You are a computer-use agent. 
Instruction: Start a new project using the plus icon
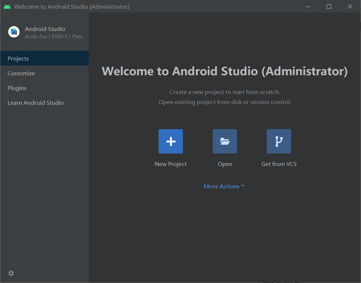tap(171, 141)
